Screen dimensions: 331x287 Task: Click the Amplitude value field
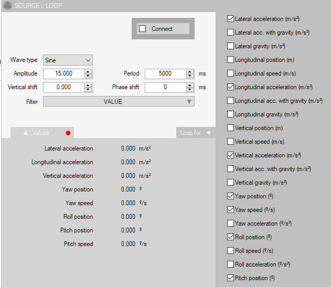tap(63, 74)
